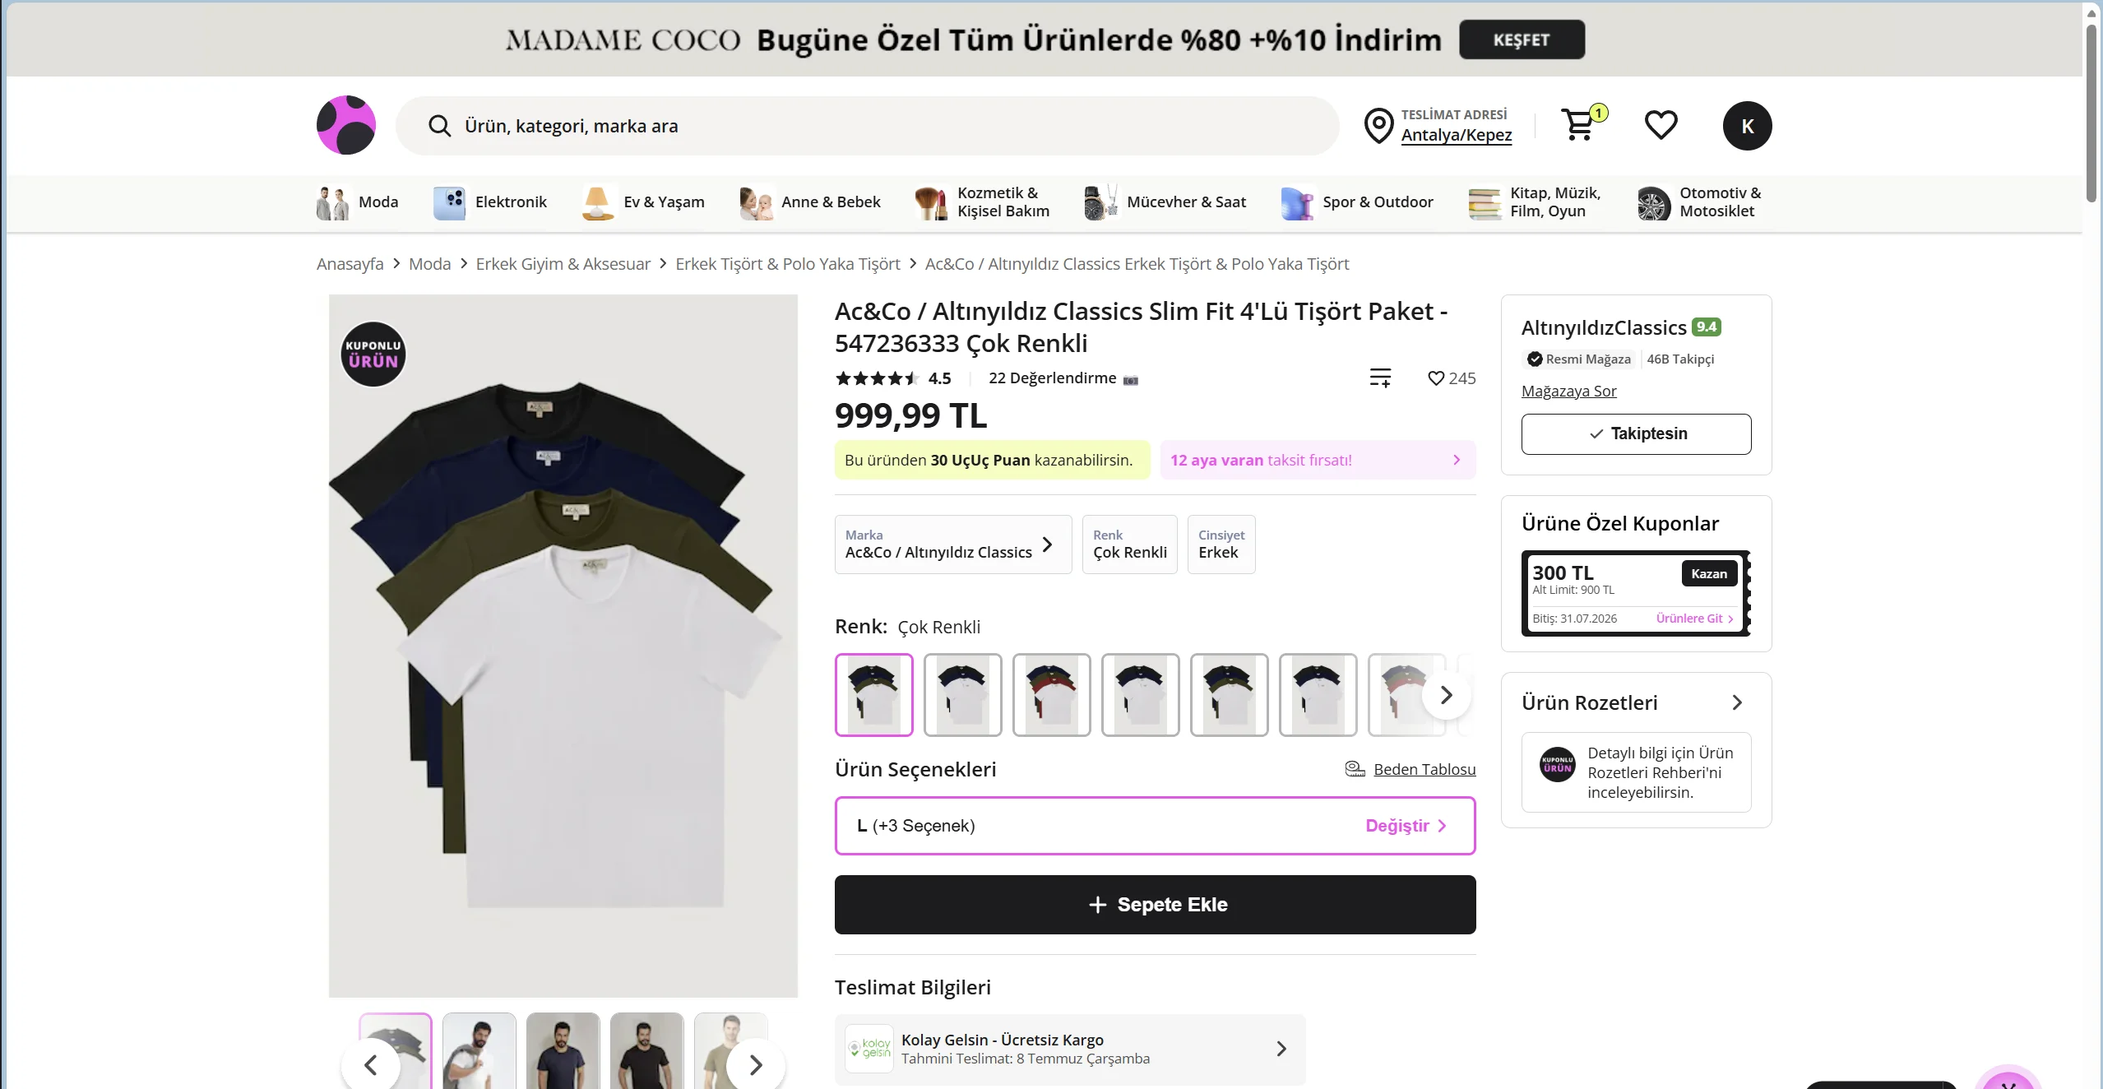2103x1089 pixels.
Task: Open the 12 aya varan taksit banner
Action: pyautogui.click(x=1318, y=460)
